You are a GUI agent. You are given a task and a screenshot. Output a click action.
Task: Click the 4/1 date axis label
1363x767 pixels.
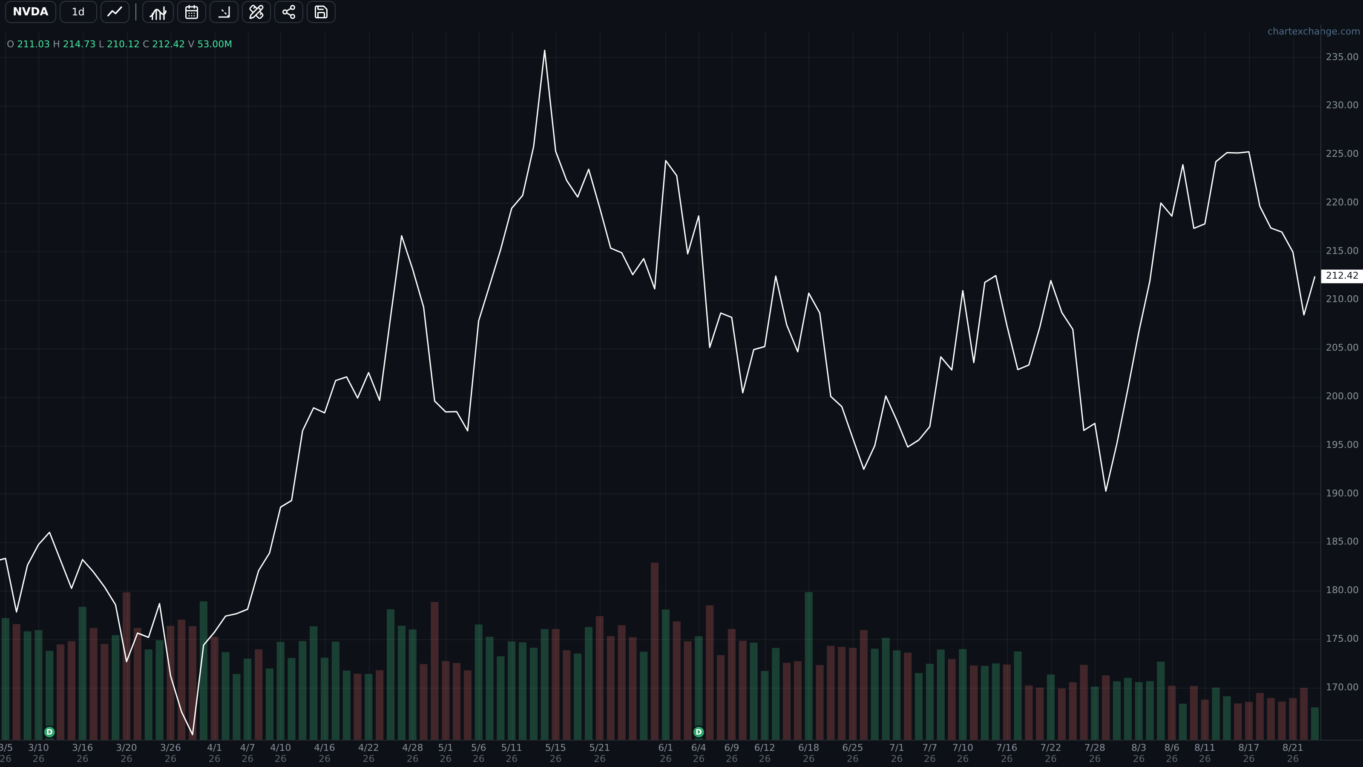(x=214, y=753)
